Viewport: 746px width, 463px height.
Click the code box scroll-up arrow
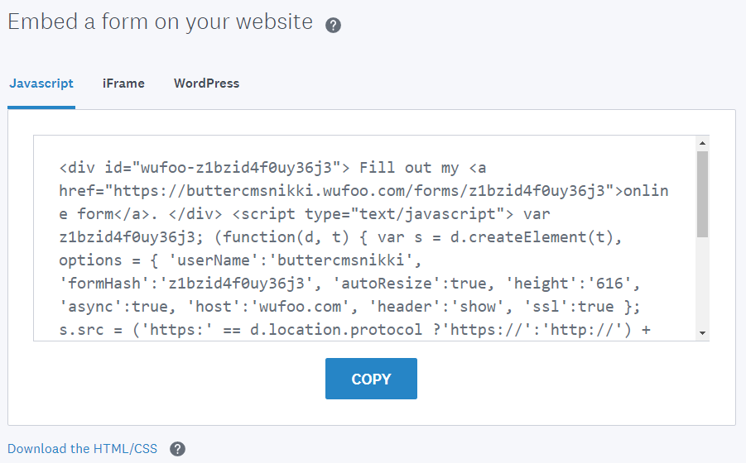[x=702, y=143]
